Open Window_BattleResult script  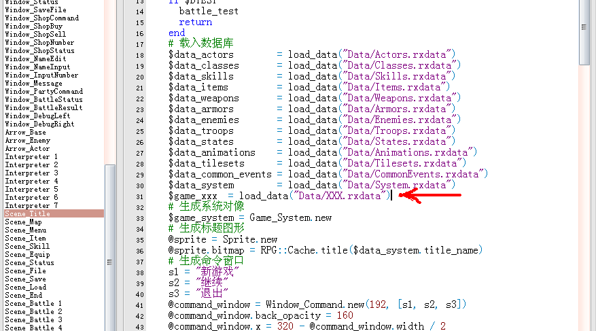pos(43,108)
